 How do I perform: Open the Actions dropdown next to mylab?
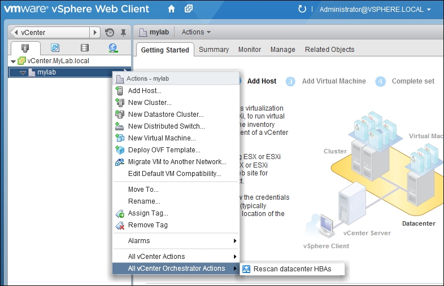click(196, 32)
